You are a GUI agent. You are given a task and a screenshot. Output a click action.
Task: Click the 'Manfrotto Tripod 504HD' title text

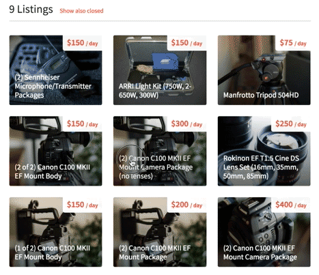click(x=261, y=95)
